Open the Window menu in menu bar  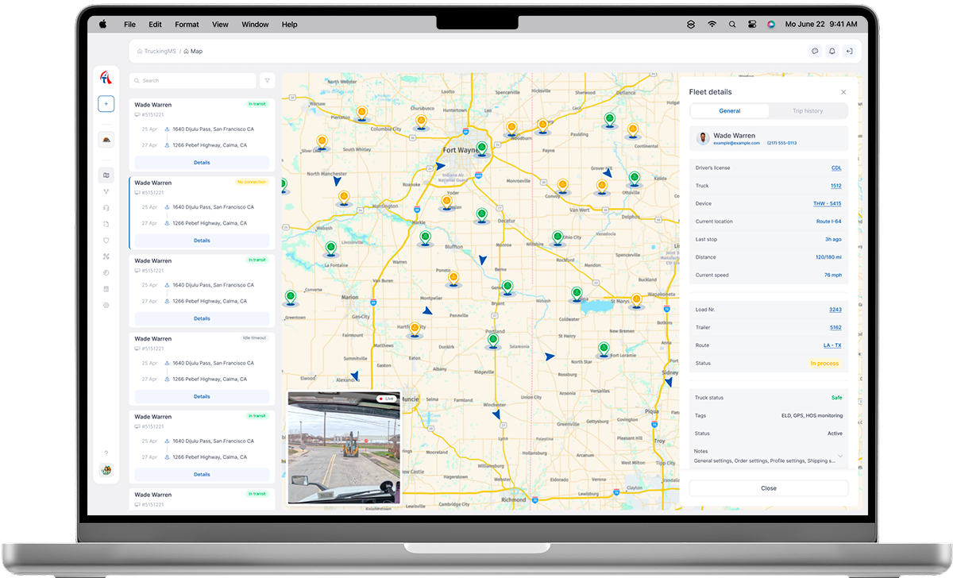pos(255,25)
